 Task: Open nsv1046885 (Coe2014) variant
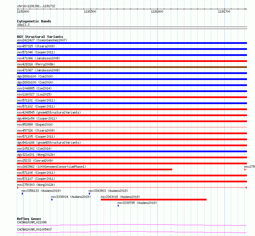pos(34,88)
